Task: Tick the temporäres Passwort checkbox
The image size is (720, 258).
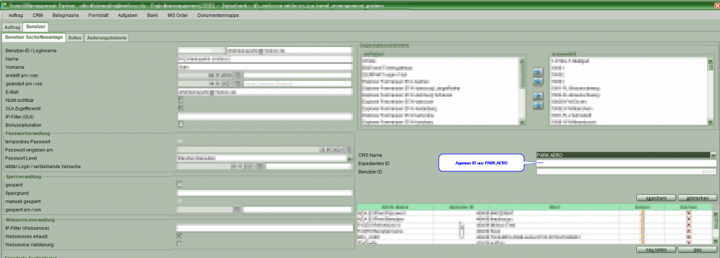Action: (180, 141)
